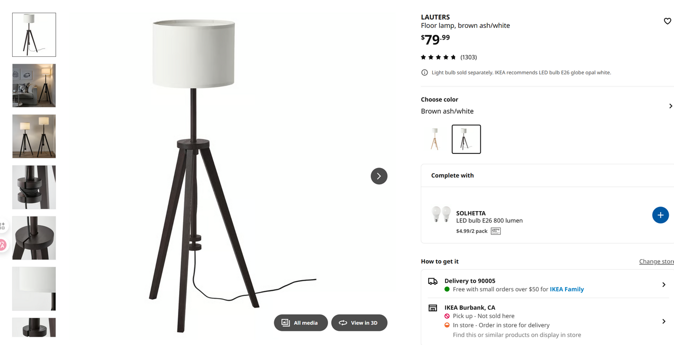Expand the Delivery to 90005 details
The width and height of the screenshot is (674, 345).
tap(663, 284)
